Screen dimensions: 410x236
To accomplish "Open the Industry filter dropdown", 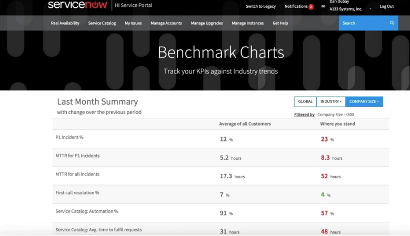I will point(331,101).
